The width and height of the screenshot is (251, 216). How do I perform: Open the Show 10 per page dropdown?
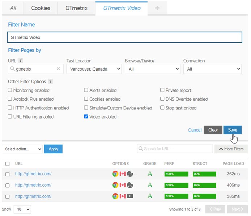click(x=22, y=209)
